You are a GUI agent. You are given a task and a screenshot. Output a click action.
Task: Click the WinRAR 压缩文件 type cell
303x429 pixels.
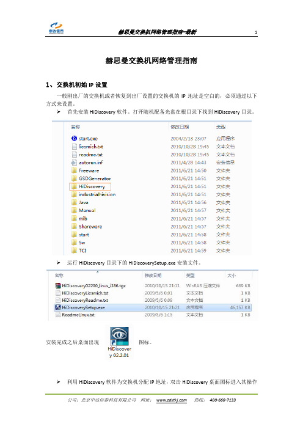click(x=203, y=285)
